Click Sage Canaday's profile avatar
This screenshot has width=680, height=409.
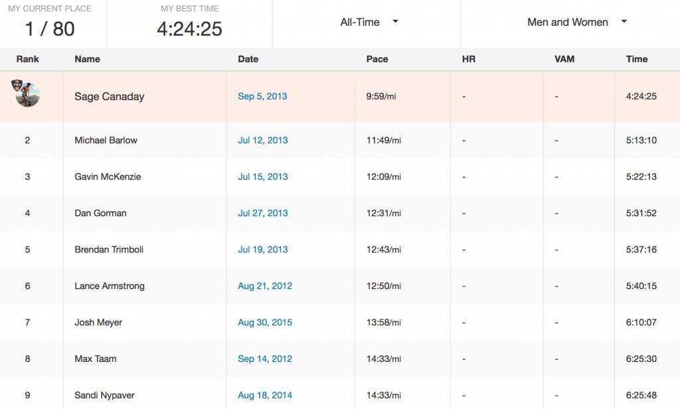point(27,94)
